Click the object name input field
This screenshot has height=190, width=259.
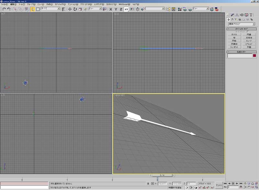tap(240, 56)
